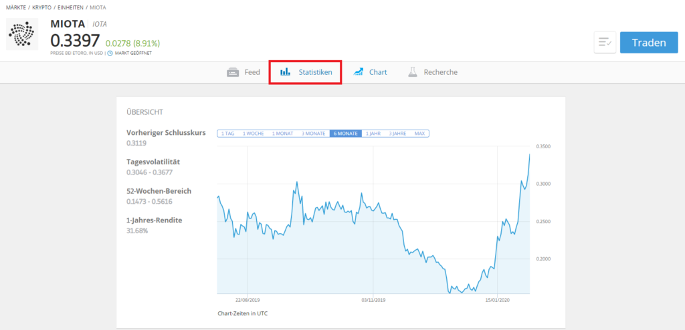
Task: Choose the 3 MONATE chart range
Action: (313, 134)
